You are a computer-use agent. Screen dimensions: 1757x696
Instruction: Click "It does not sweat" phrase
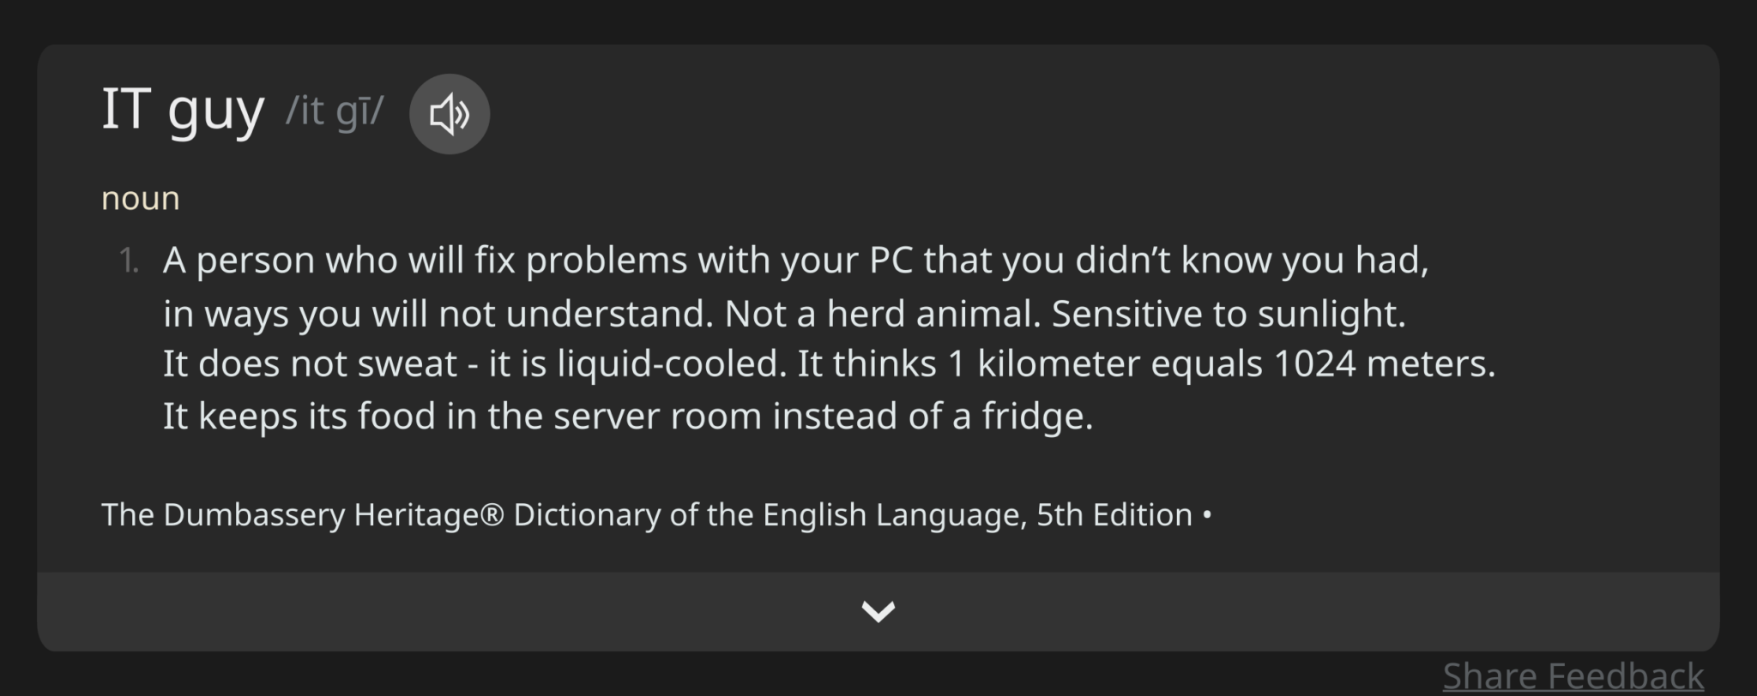tap(310, 364)
